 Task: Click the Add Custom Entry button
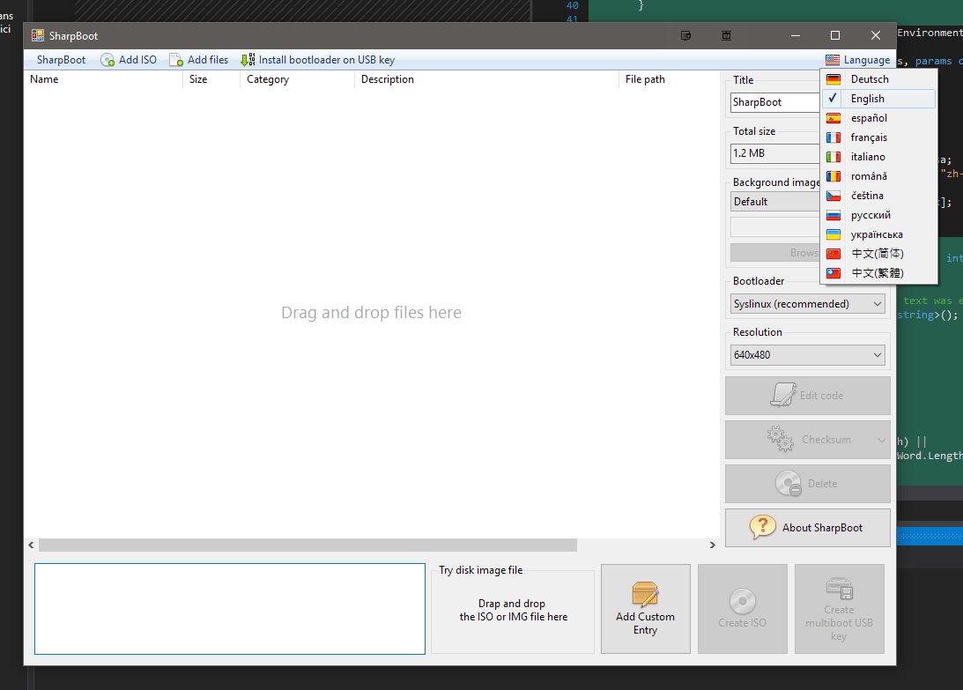click(645, 609)
